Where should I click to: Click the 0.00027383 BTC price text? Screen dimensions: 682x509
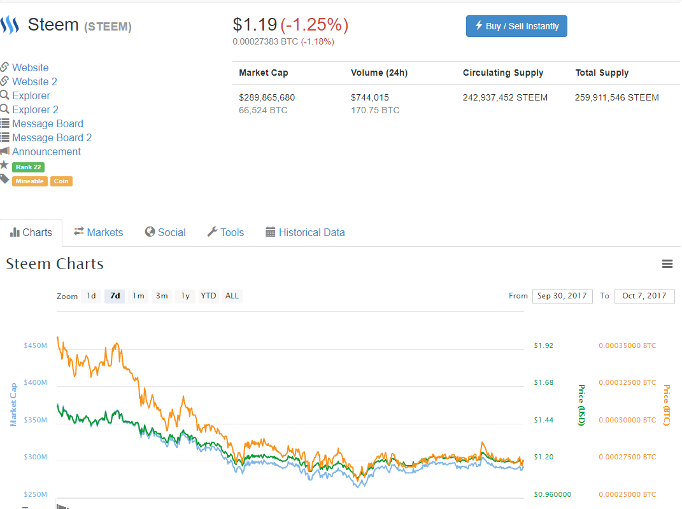(x=266, y=42)
